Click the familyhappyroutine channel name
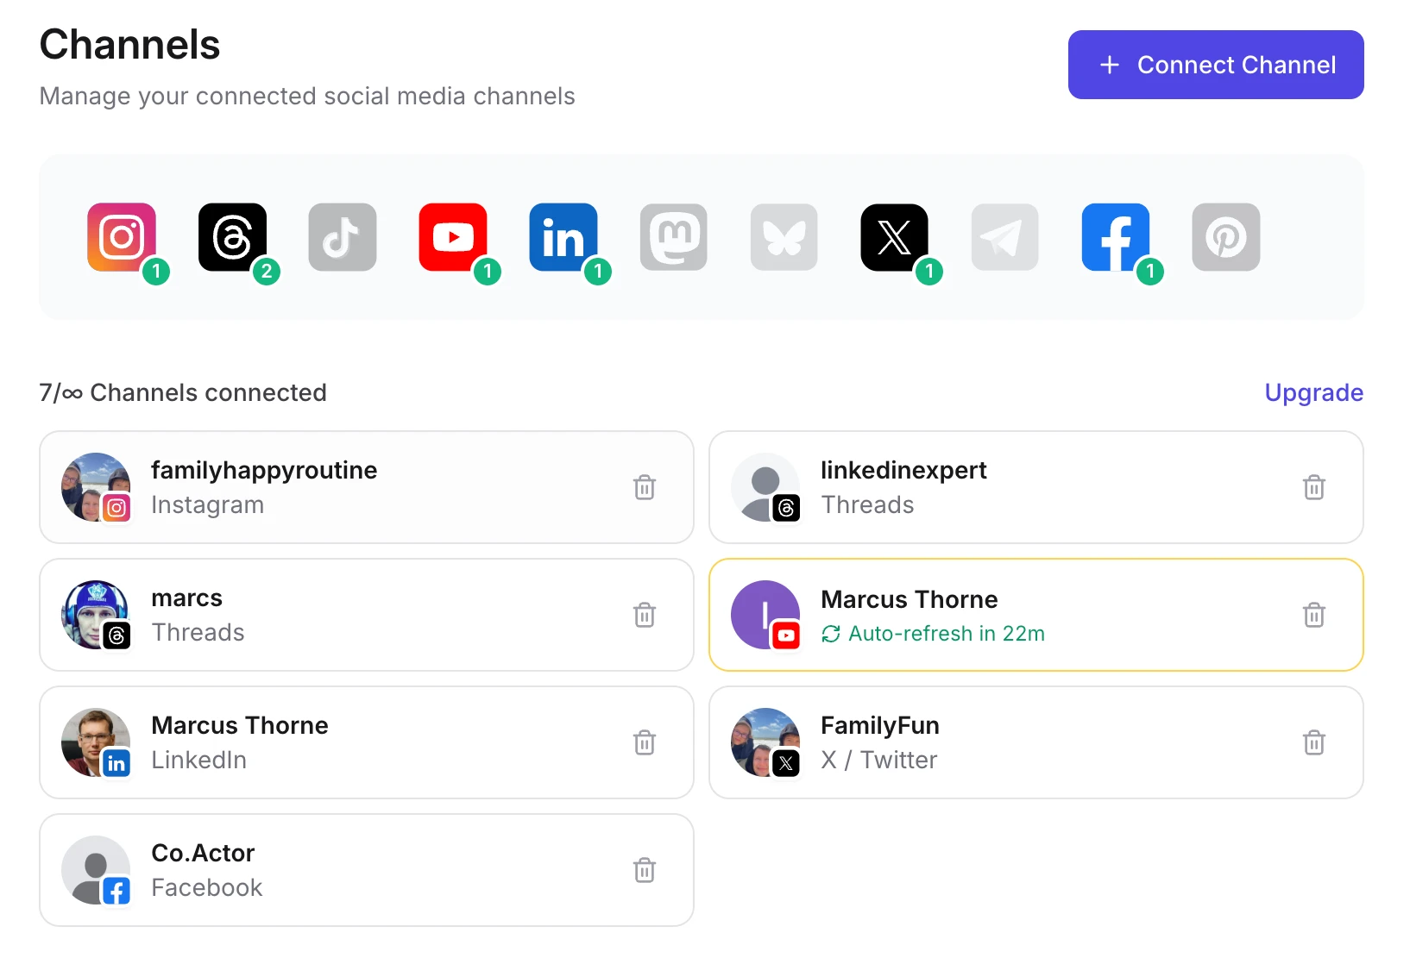Image resolution: width=1410 pixels, height=964 pixels. [x=264, y=471]
